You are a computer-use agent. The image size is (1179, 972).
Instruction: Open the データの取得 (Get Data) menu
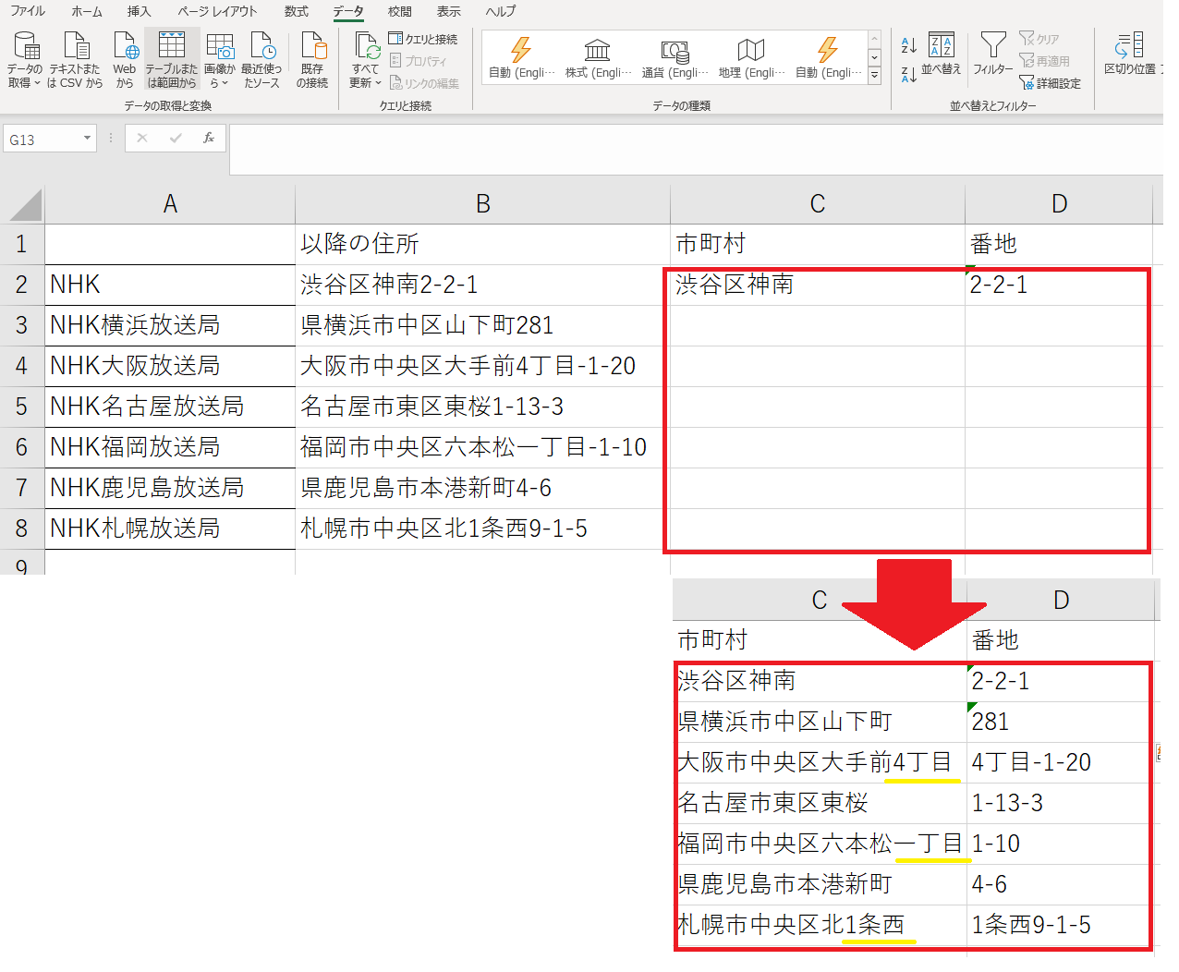[x=25, y=60]
